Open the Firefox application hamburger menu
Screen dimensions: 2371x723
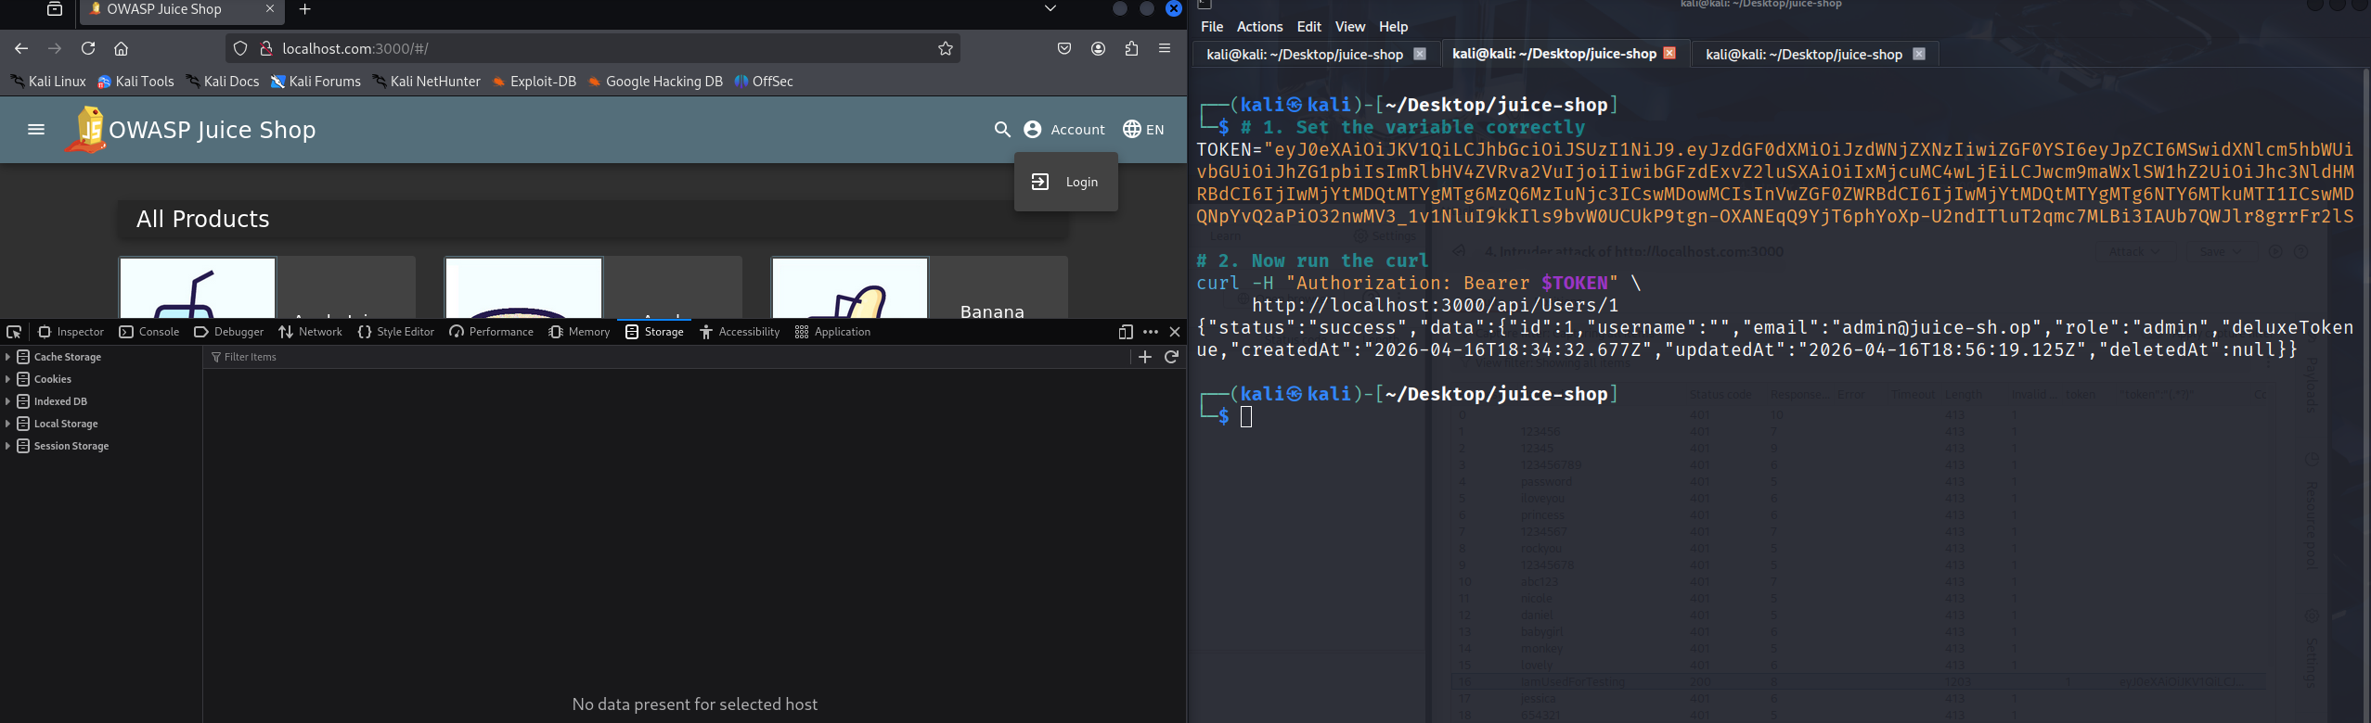tap(1165, 48)
